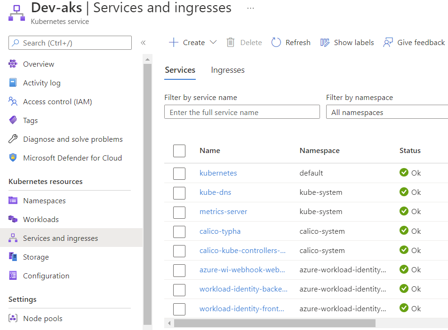
Task: Tick checkbox for azure-wi-webhook row
Action: [x=179, y=270]
